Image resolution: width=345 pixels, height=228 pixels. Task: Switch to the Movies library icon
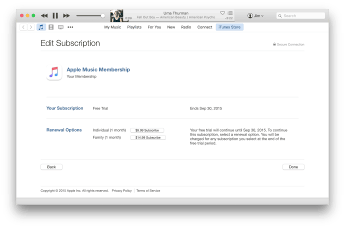51,27
